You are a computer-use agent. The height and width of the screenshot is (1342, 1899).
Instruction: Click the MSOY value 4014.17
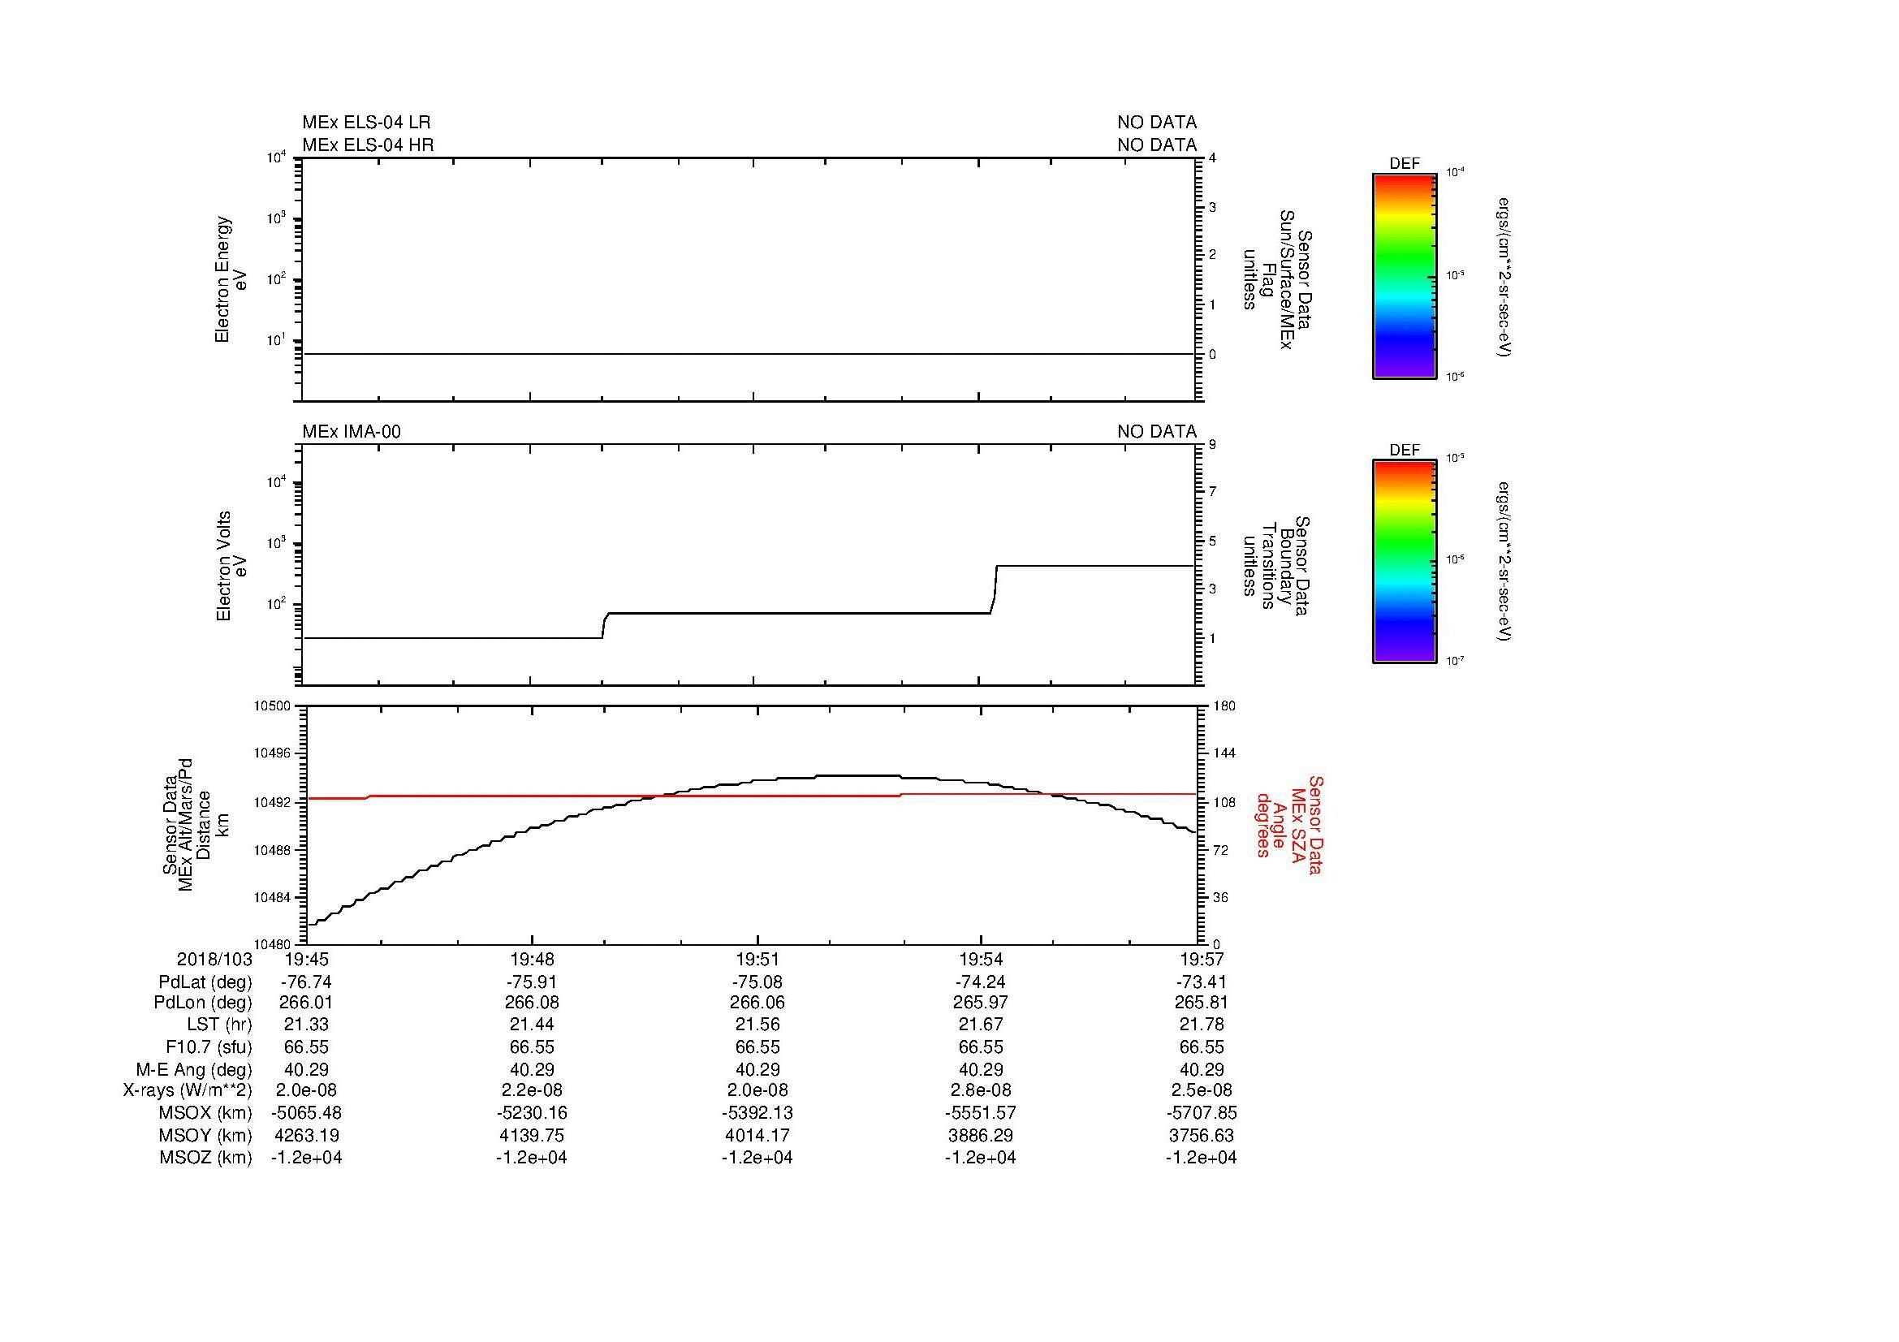click(757, 1135)
